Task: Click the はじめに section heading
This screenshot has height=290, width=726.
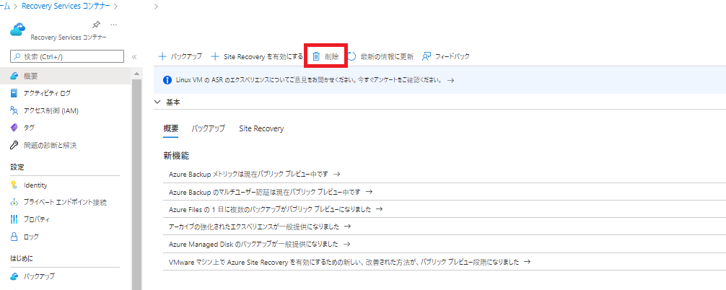Action: tap(22, 258)
